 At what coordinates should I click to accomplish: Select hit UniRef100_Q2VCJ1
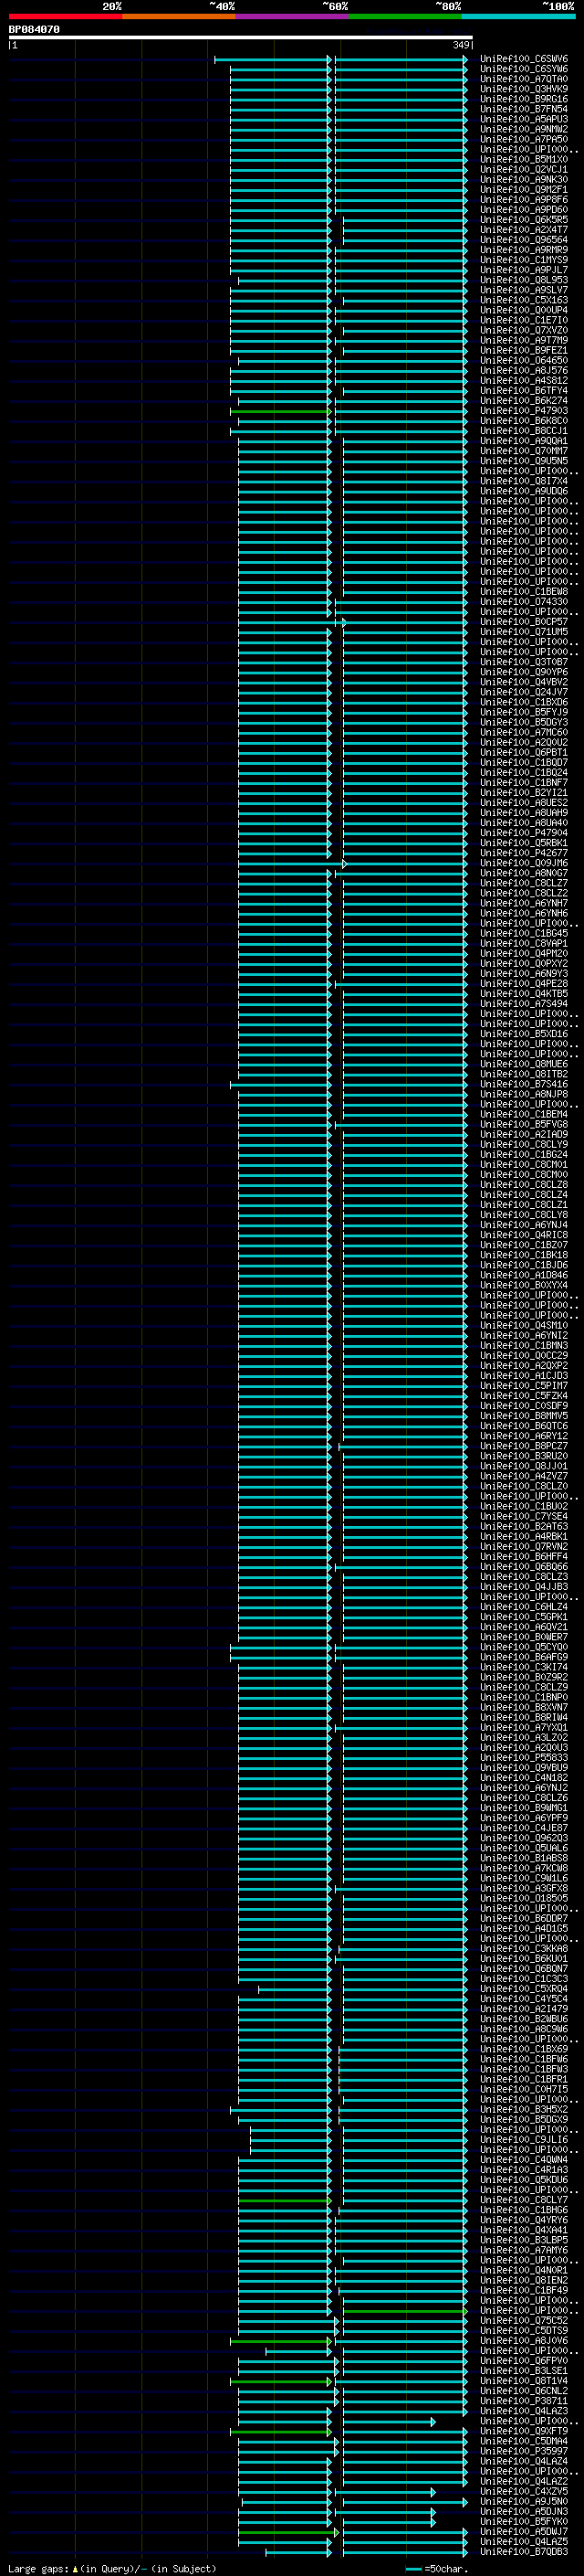523,170
